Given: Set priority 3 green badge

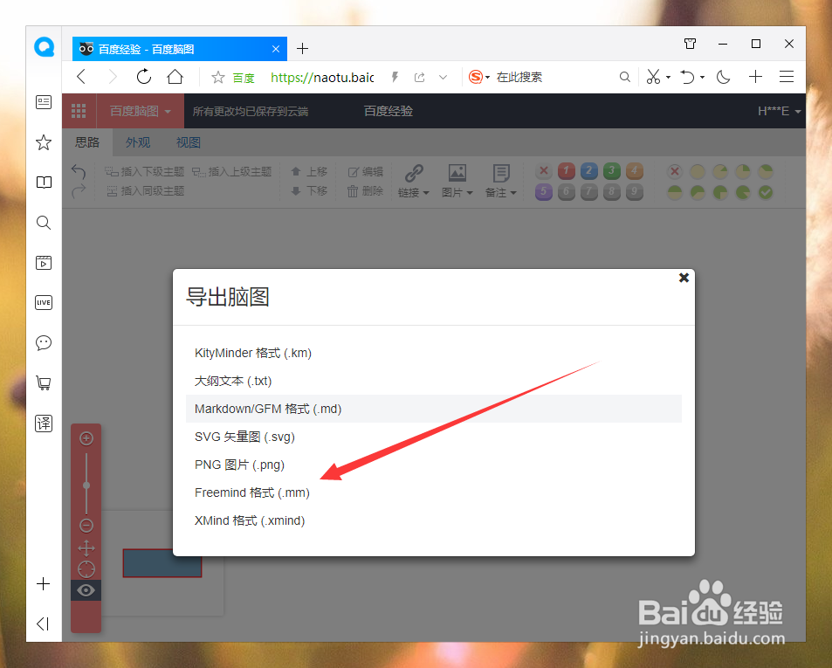Looking at the screenshot, I should tap(612, 171).
